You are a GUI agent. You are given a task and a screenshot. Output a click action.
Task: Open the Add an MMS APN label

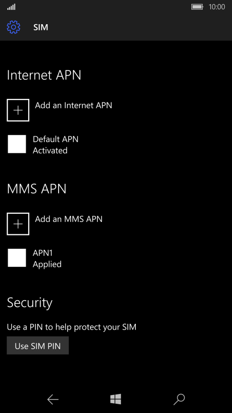coord(68,219)
